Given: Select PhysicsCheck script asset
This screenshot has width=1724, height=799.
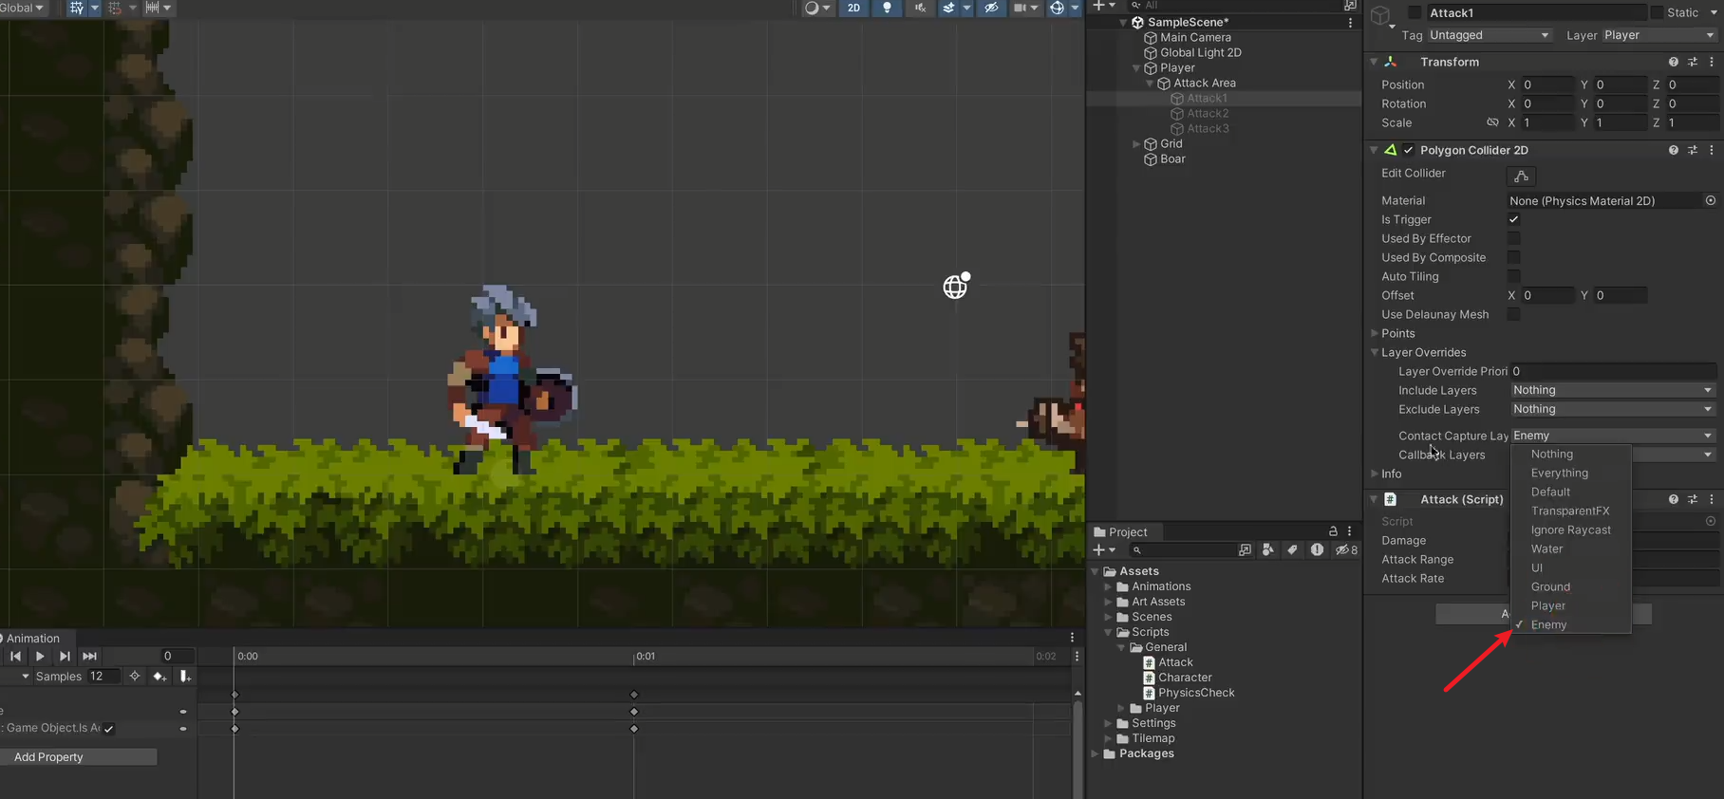Looking at the screenshot, I should click(x=1196, y=693).
